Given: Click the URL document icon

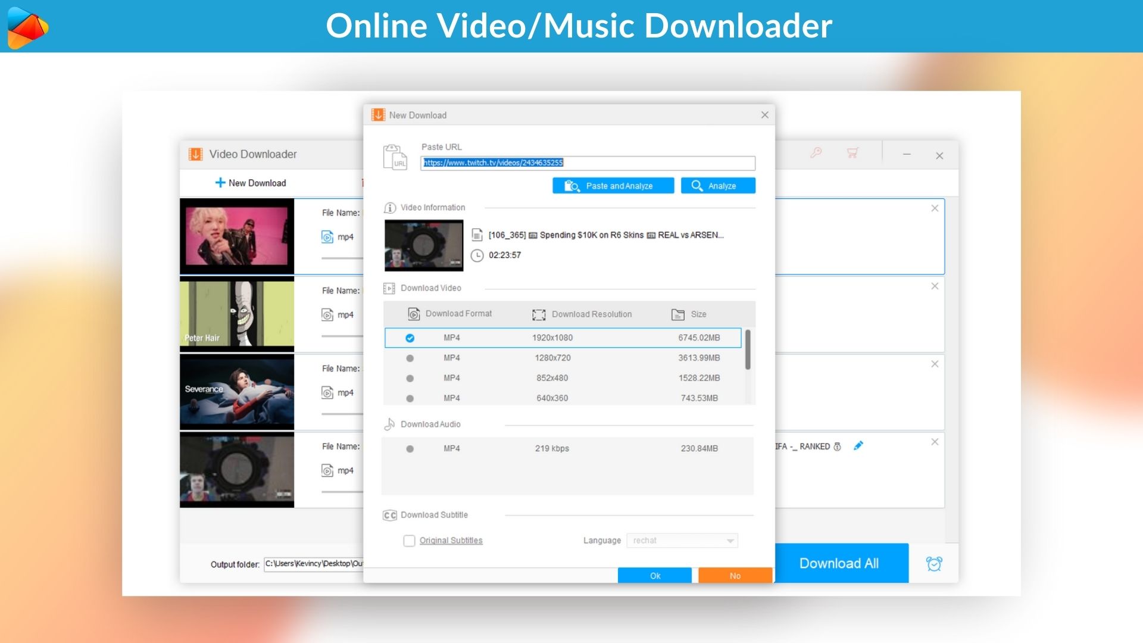Looking at the screenshot, I should point(395,157).
